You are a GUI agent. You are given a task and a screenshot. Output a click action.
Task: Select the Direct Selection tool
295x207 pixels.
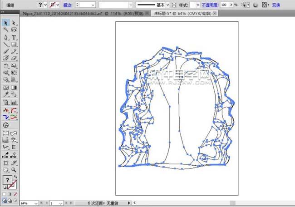pyautogui.click(x=14, y=23)
